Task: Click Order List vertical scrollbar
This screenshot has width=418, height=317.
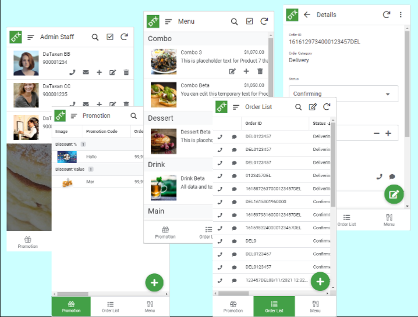Action: pyautogui.click(x=332, y=165)
